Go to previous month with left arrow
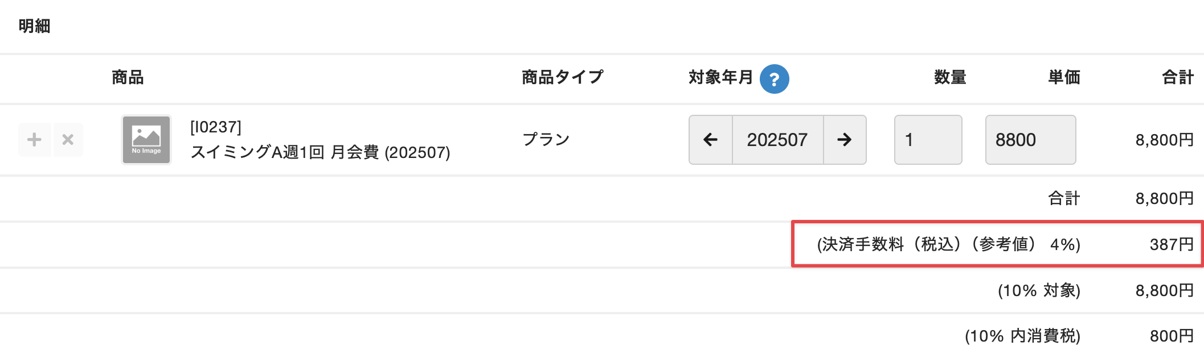The height and width of the screenshot is (358, 1204). 710,140
